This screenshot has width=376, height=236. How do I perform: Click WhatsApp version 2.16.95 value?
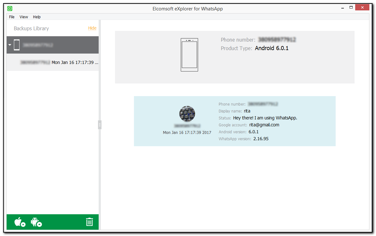[261, 139]
